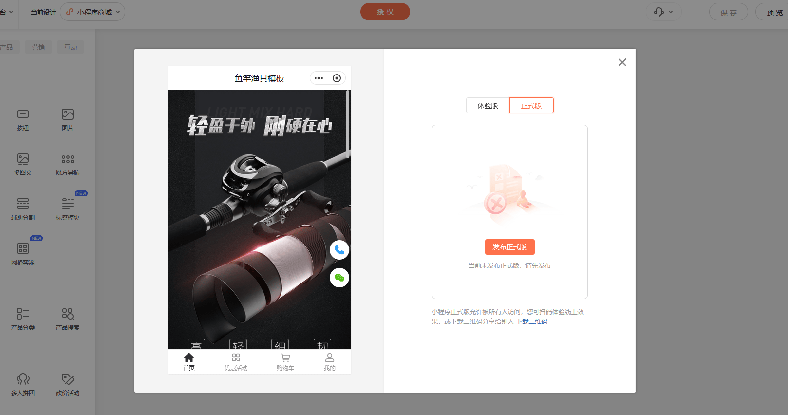Click the 授权 button in top bar

[385, 12]
